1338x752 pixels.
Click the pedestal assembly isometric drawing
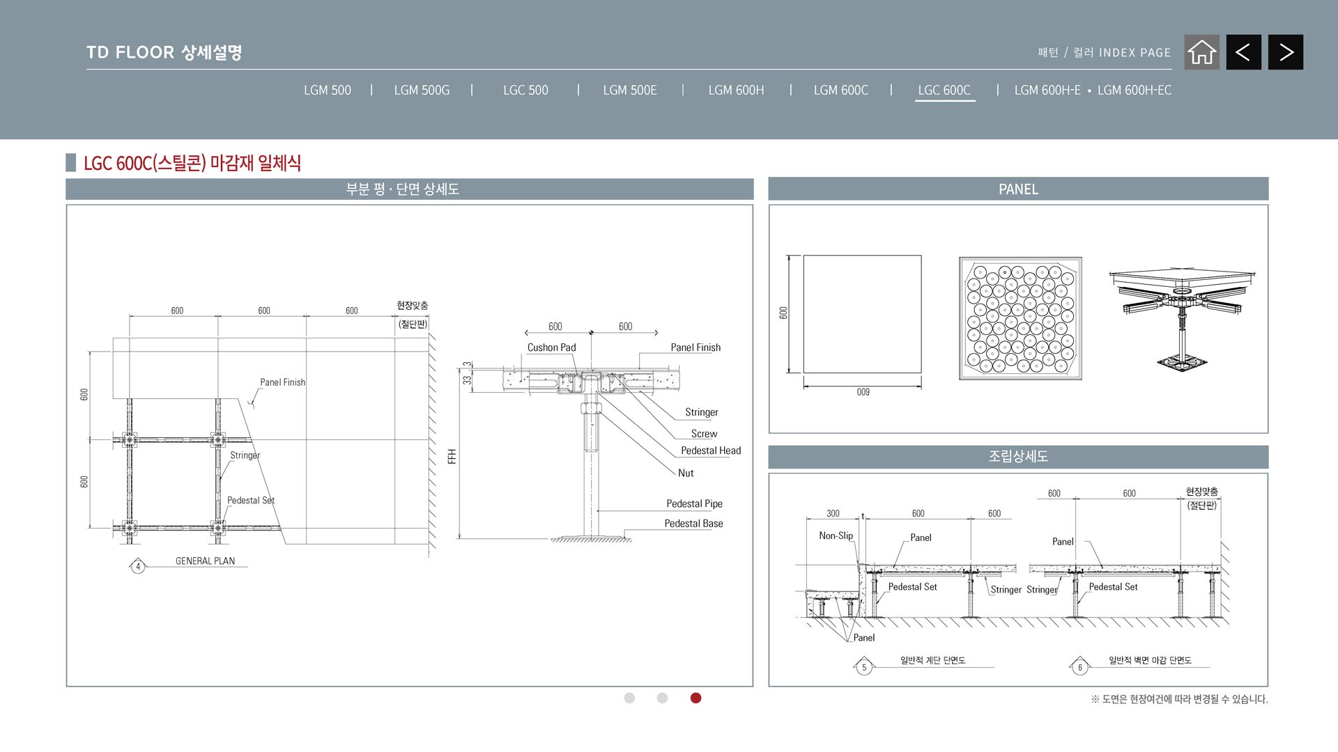(x=1183, y=319)
